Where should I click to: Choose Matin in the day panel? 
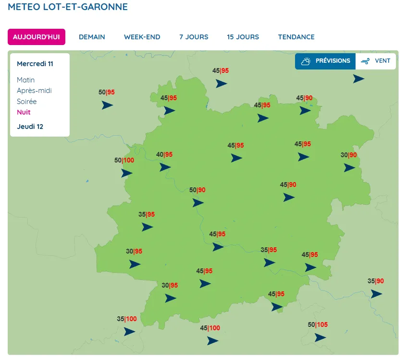(x=25, y=80)
